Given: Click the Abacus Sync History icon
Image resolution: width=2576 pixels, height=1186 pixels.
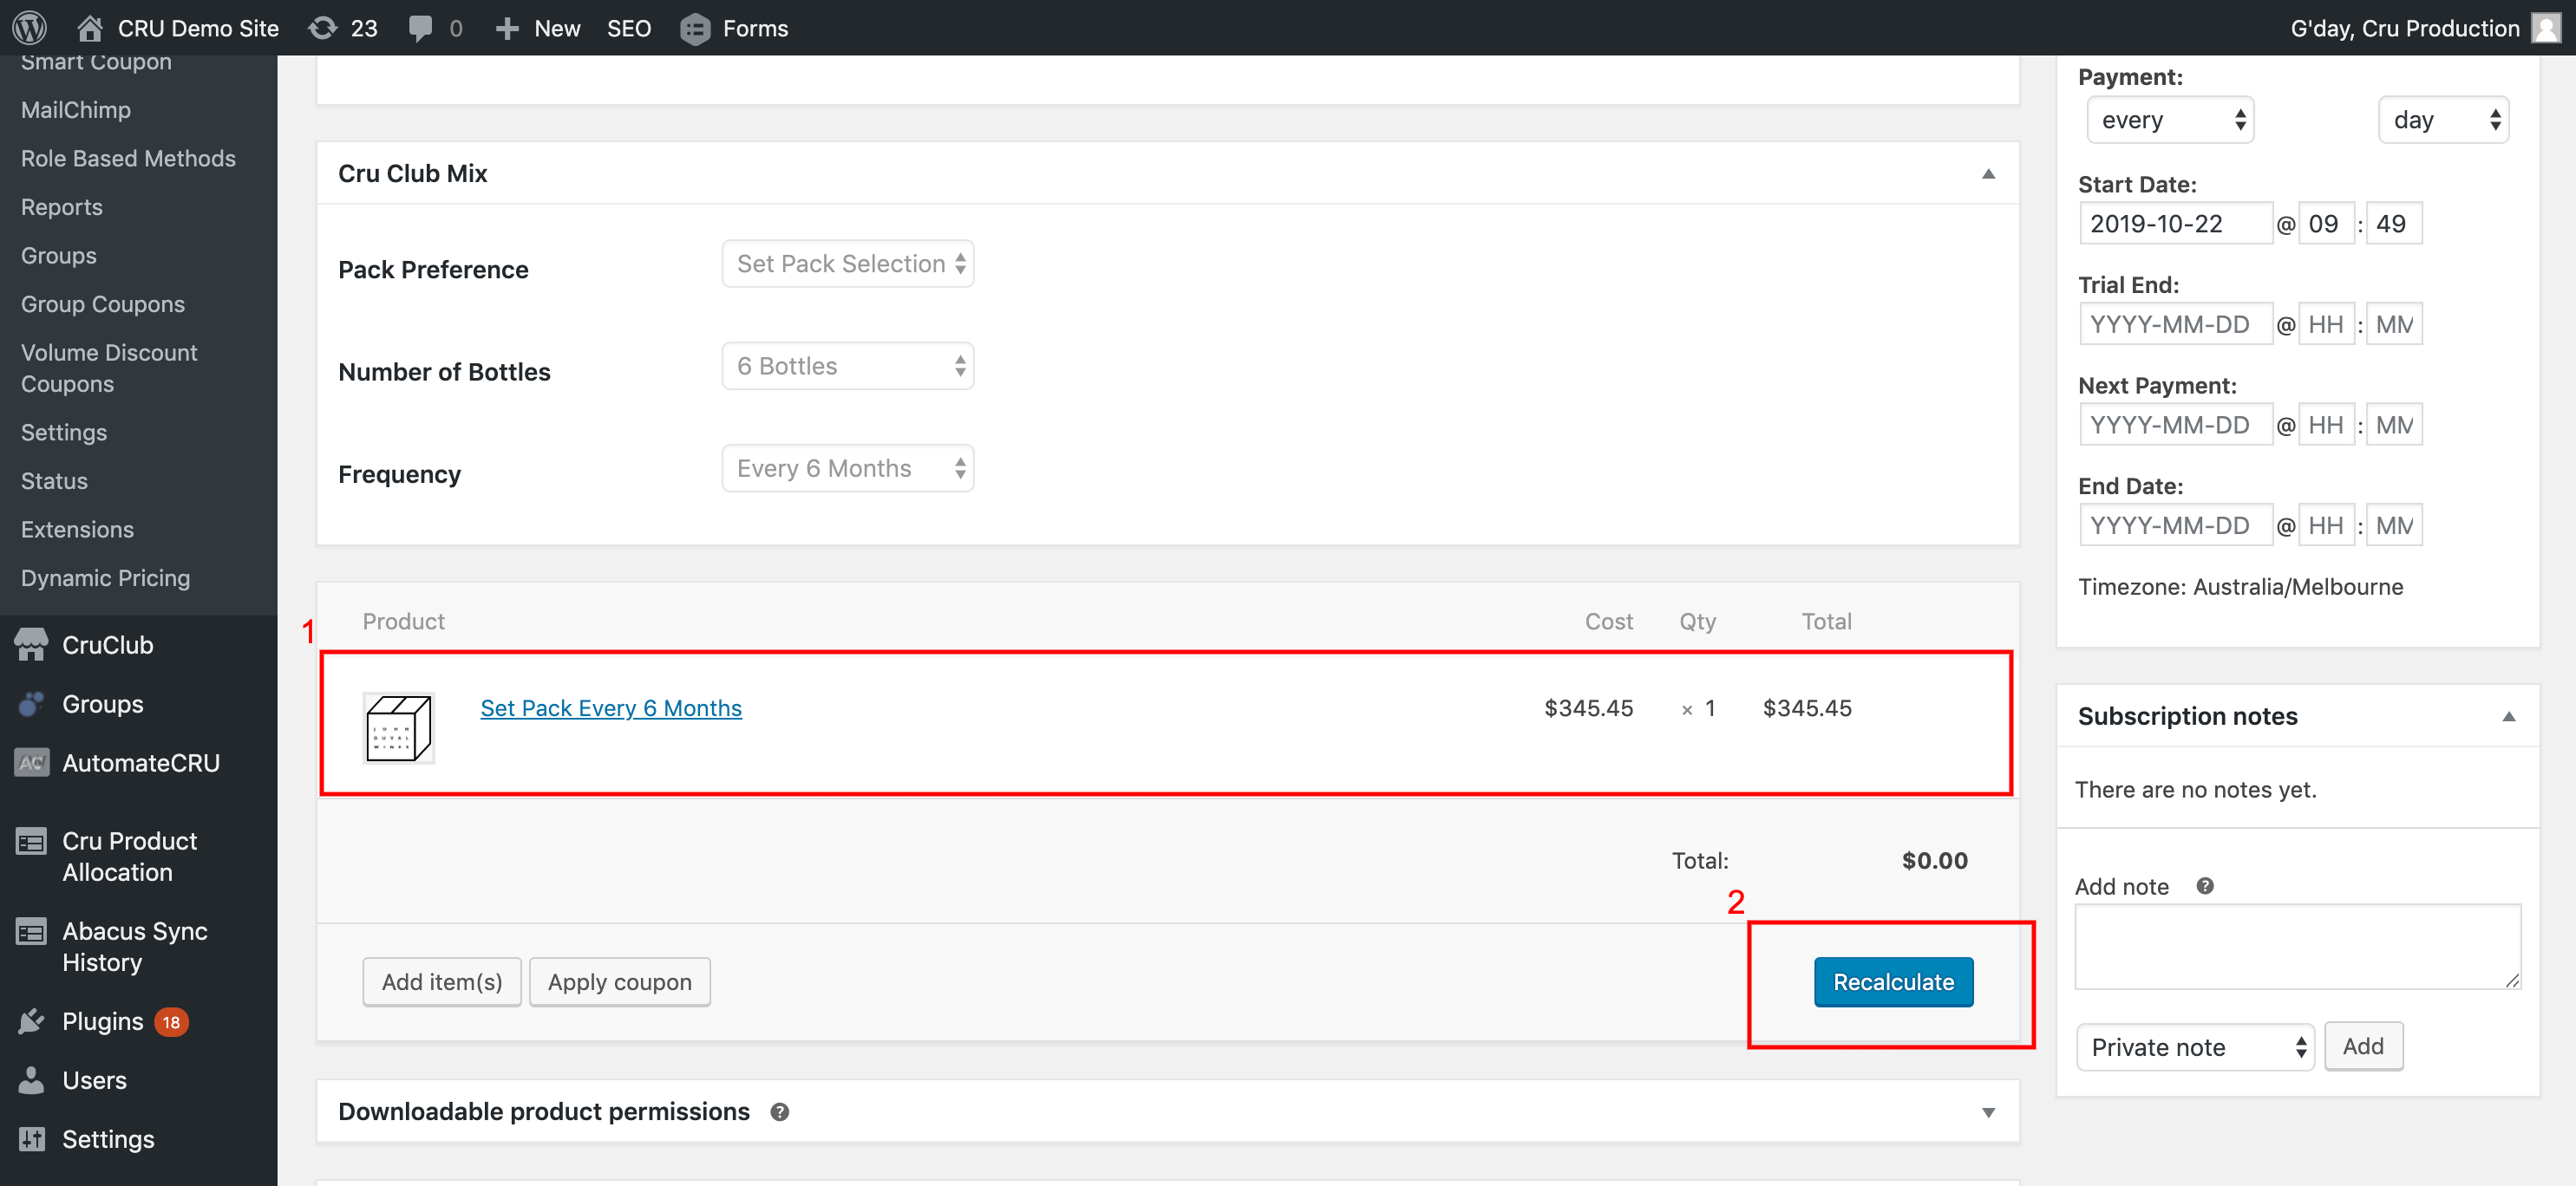Looking at the screenshot, I should coord(32,931).
